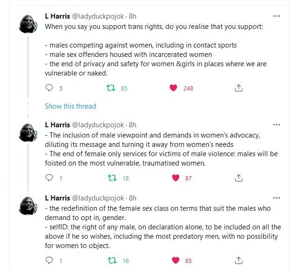This screenshot has width=303, height=269.
Task: Share the third tweet via share icon
Action: 238,261
